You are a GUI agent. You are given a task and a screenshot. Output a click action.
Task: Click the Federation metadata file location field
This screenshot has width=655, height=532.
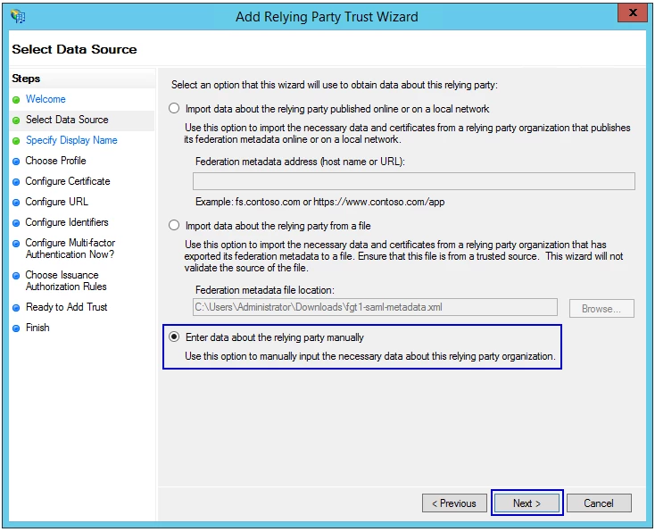point(375,307)
